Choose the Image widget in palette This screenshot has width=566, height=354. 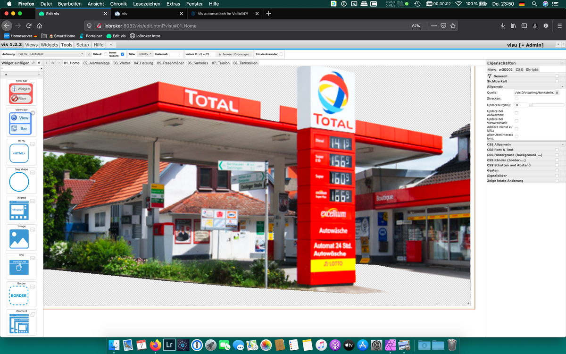tap(19, 239)
